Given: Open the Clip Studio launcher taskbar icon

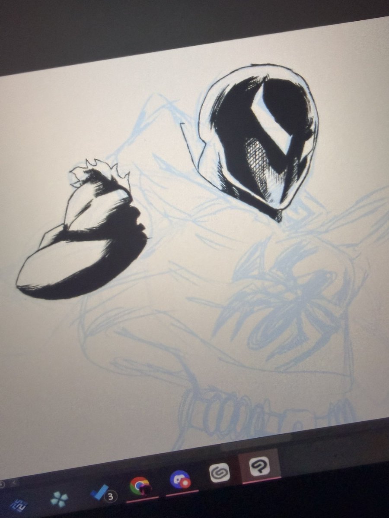Looking at the screenshot, I should [219, 473].
